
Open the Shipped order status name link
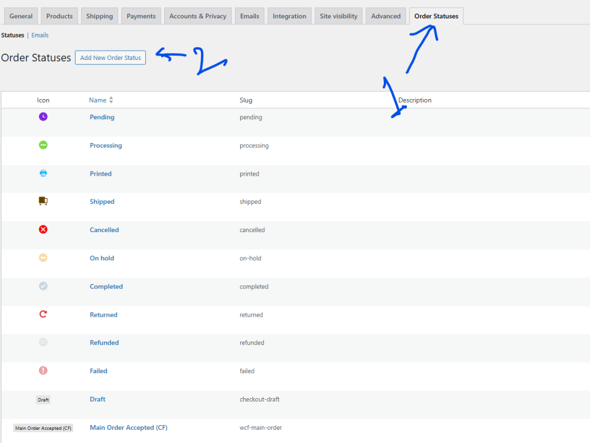[x=102, y=202]
